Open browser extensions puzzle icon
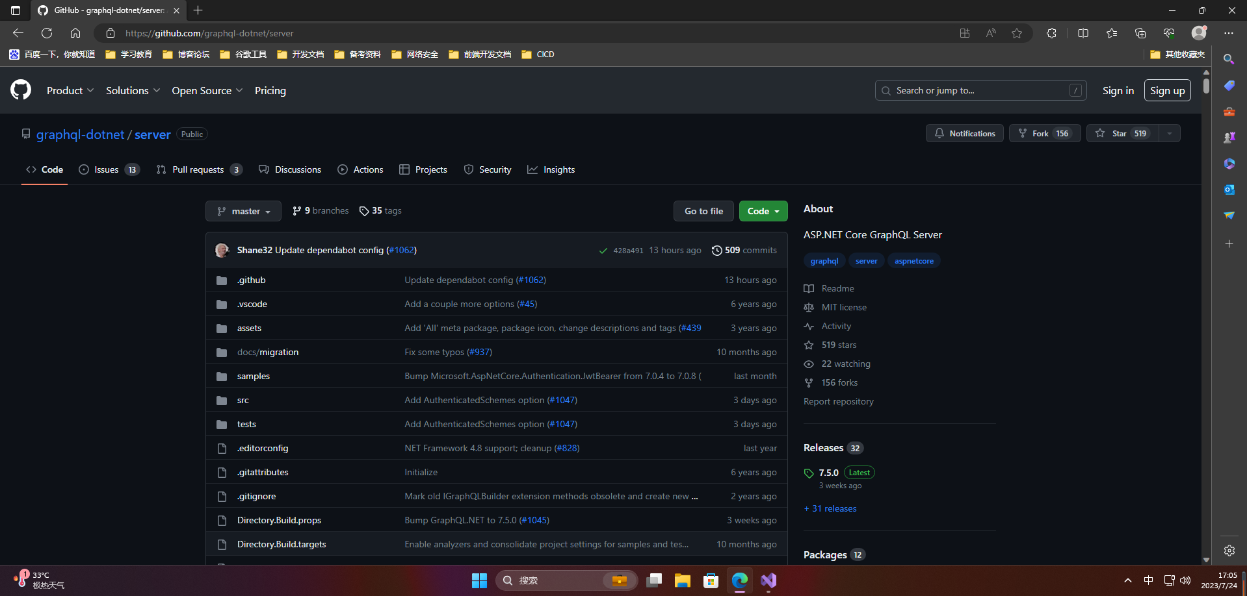 tap(1051, 33)
